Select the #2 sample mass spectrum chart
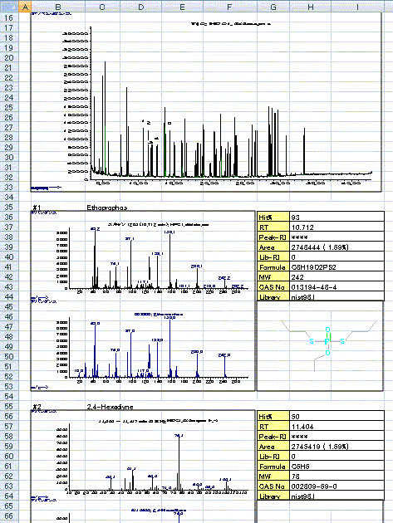Viewport: 393px width, 523px height. click(143, 455)
